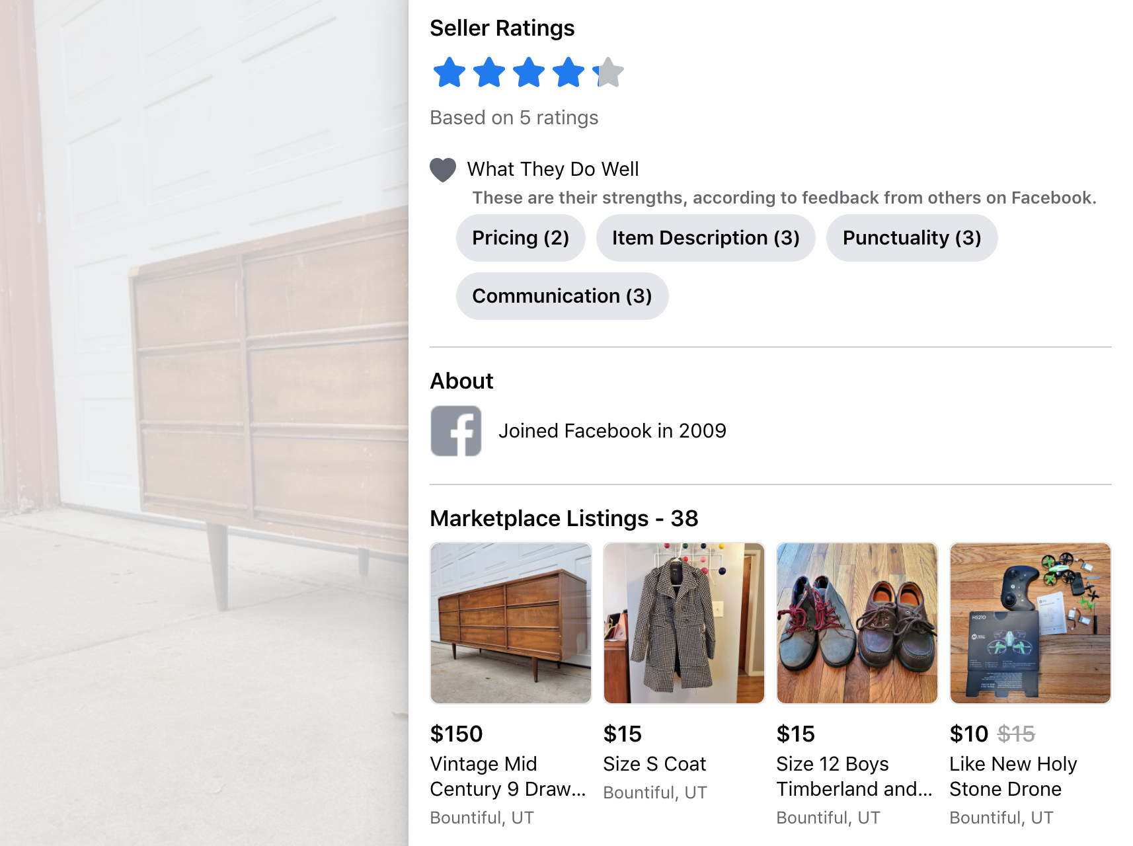Image resolution: width=1133 pixels, height=846 pixels.
Task: Click the Like New Holy Stone Drone title
Action: click(x=1013, y=777)
